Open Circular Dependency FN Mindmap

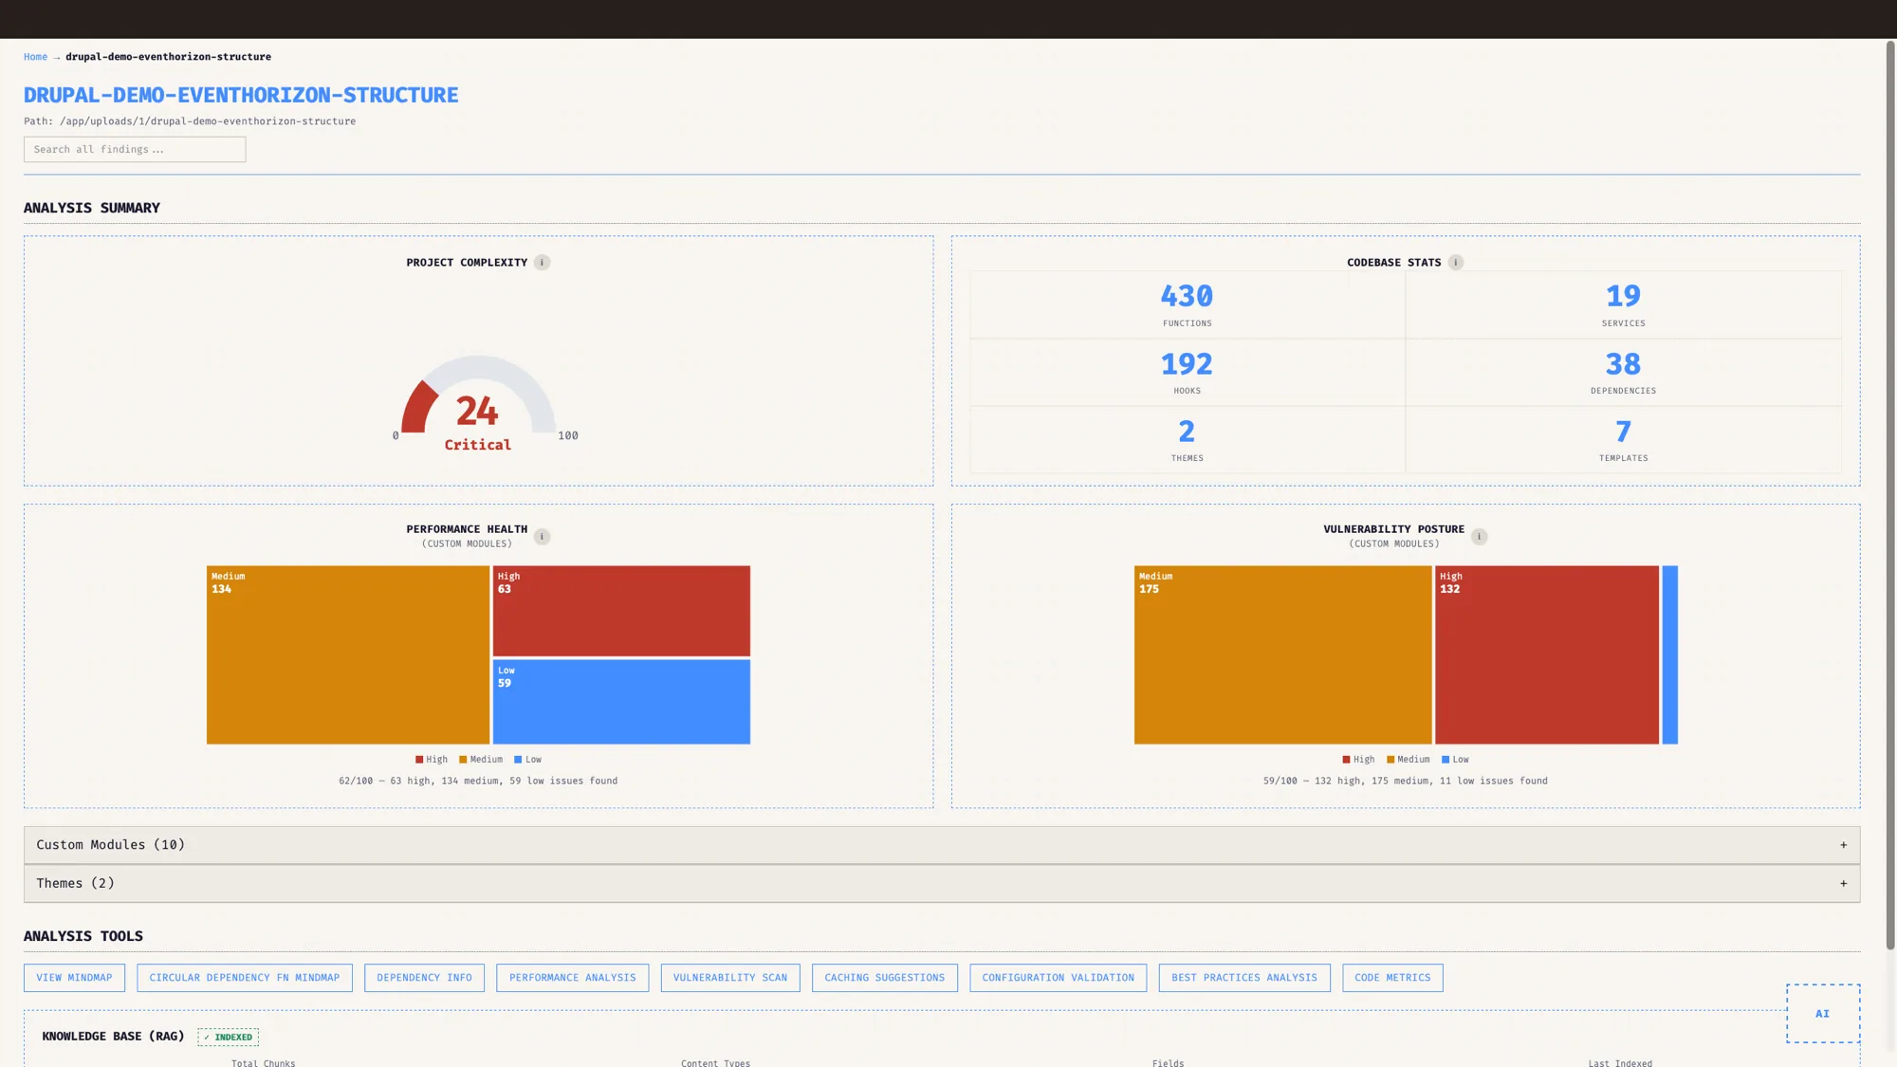point(244,978)
